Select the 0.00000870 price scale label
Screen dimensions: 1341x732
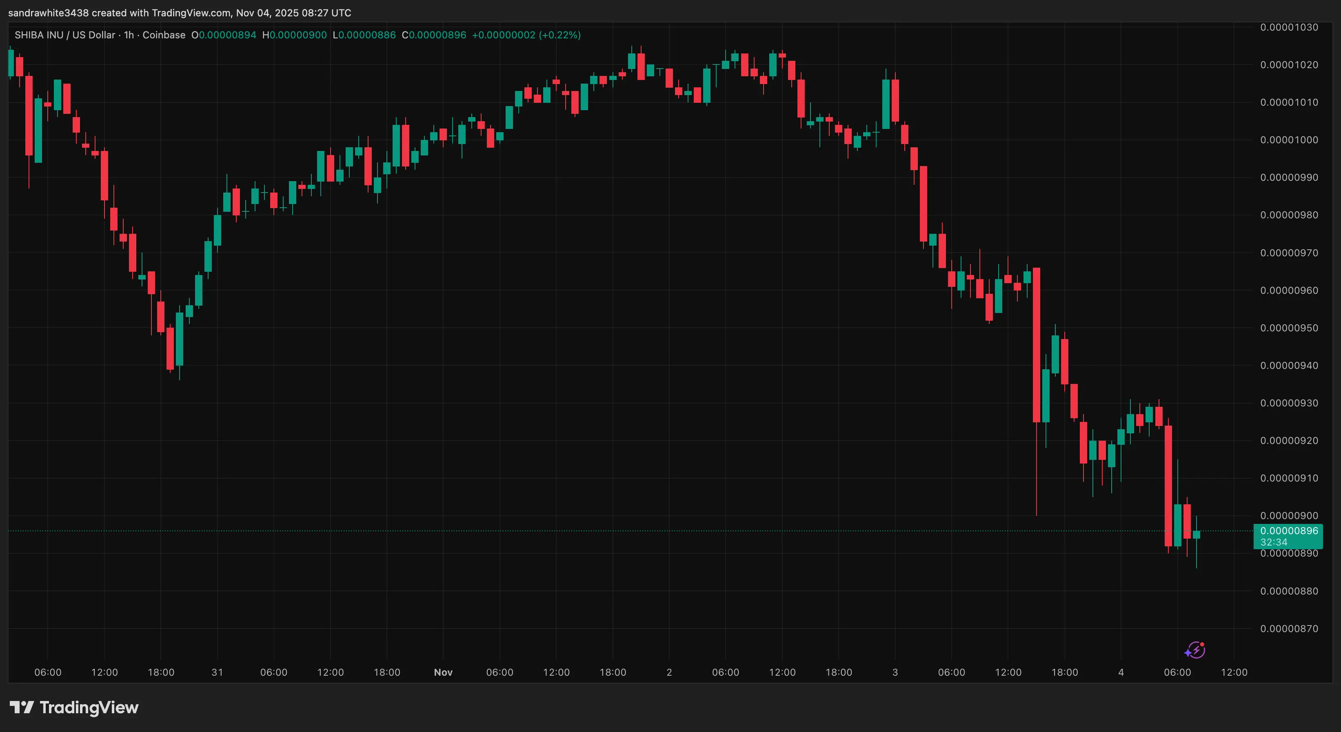(x=1290, y=630)
